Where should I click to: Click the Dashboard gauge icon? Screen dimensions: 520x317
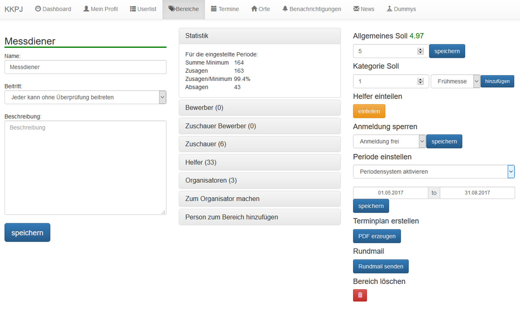[x=38, y=9]
